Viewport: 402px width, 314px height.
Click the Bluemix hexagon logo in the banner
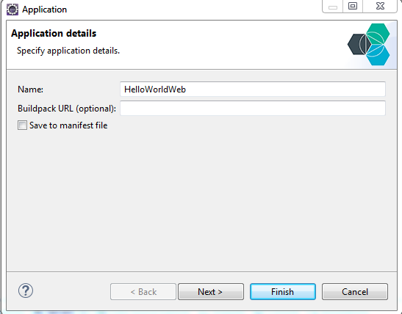pyautogui.click(x=369, y=44)
